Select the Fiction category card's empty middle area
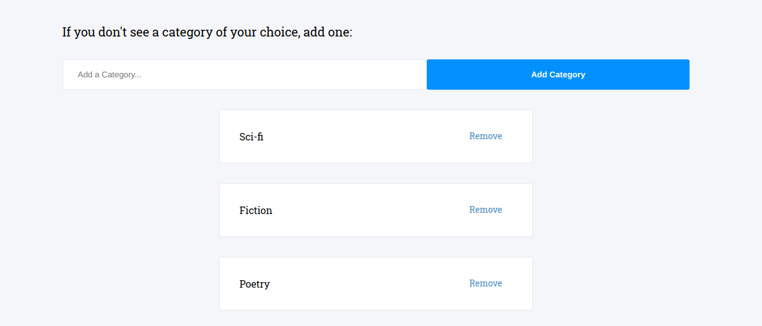The height and width of the screenshot is (326, 762). click(x=366, y=210)
